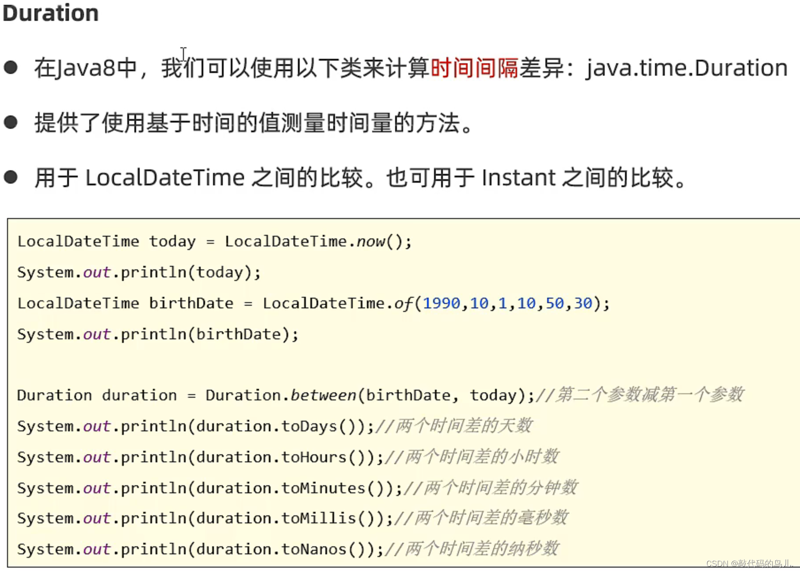This screenshot has width=800, height=572.
Task: Click the text 用于 LocalDateTime 之间的比较
Action: pyautogui.click(x=203, y=177)
